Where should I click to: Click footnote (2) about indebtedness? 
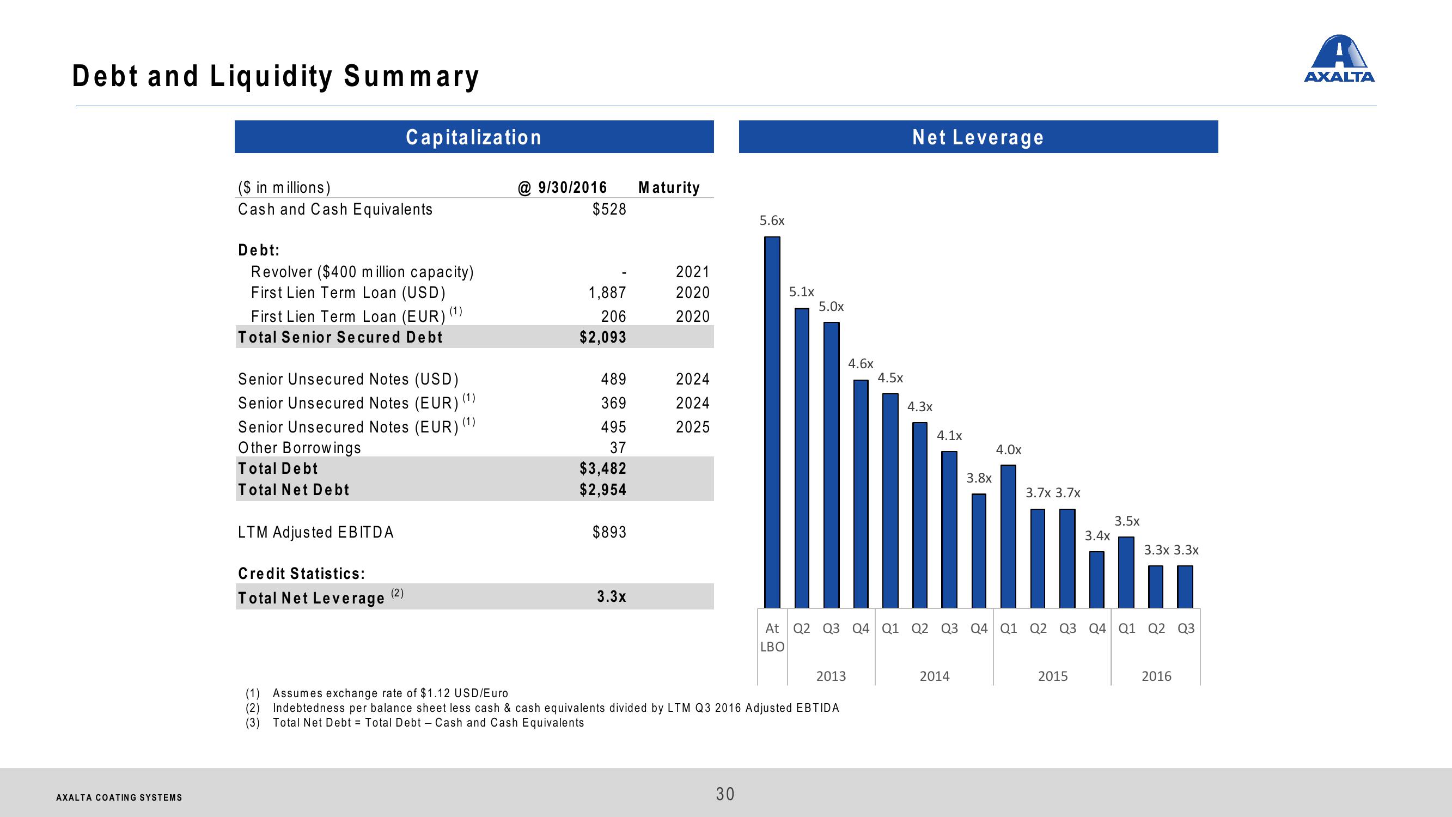pos(542,708)
